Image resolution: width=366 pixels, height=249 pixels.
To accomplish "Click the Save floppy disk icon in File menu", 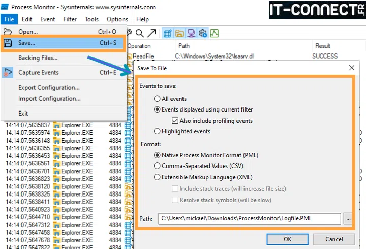I will coord(8,43).
